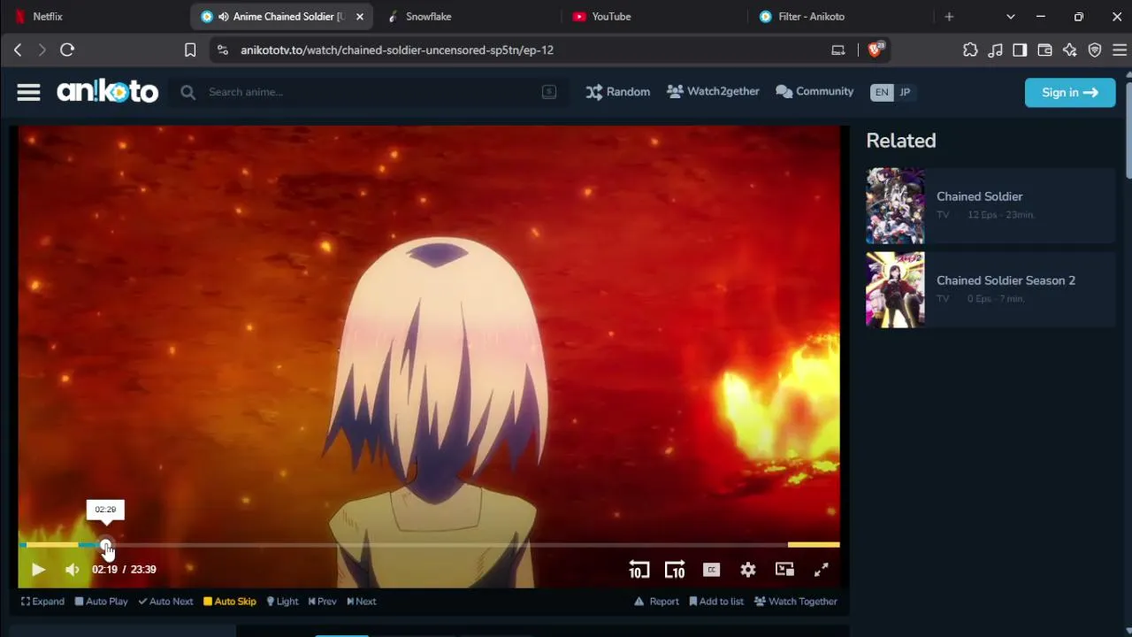The image size is (1132, 637).
Task: Open Chained Soldier Season 2 title link
Action: click(1006, 280)
